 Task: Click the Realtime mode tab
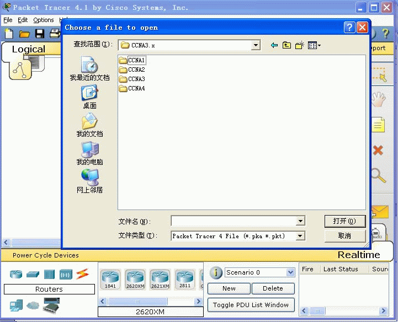tap(359, 255)
